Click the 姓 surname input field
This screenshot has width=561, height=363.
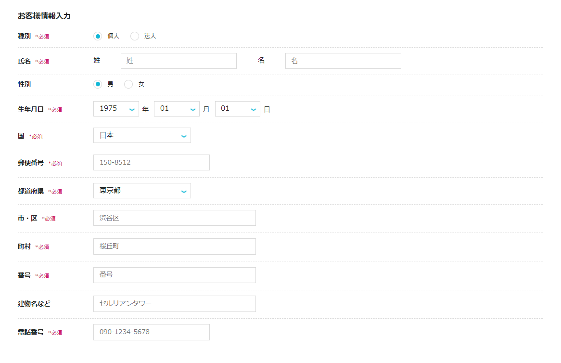[x=178, y=61]
